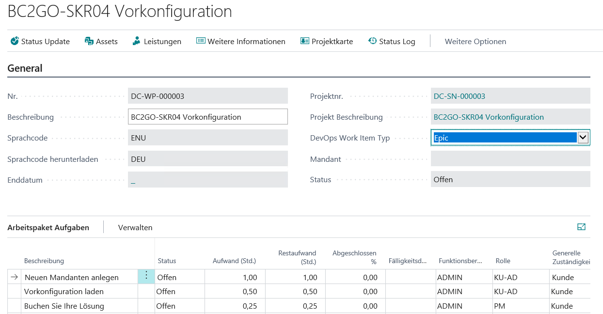Open the Verwalten menu
Screen dimensions: 603x314
(x=135, y=227)
